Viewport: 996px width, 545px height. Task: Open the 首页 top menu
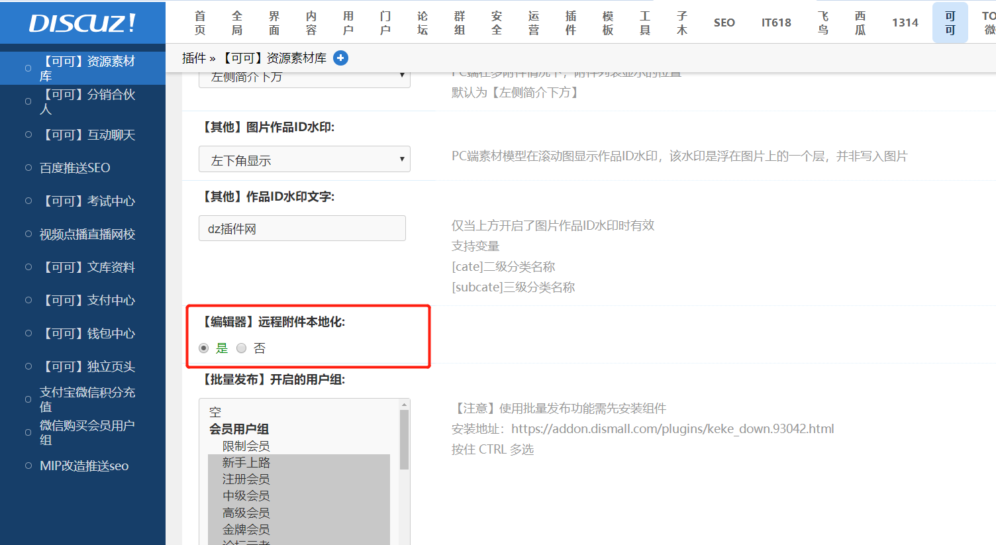(200, 23)
